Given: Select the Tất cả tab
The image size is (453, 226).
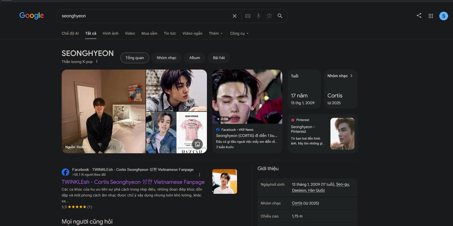Looking at the screenshot, I should (x=91, y=33).
